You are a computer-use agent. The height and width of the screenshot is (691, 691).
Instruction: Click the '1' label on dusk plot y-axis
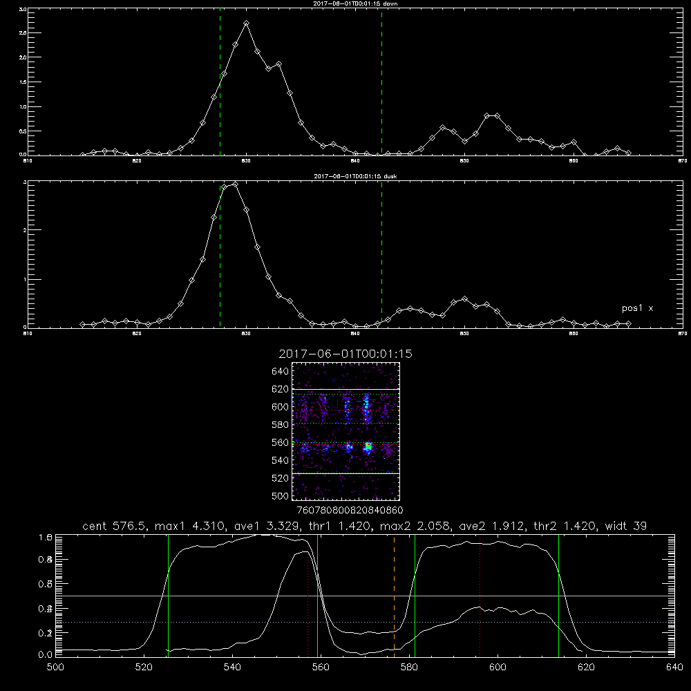pyautogui.click(x=25, y=280)
